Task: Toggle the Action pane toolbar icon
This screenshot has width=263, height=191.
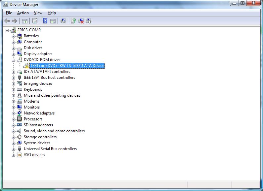Action: point(53,21)
